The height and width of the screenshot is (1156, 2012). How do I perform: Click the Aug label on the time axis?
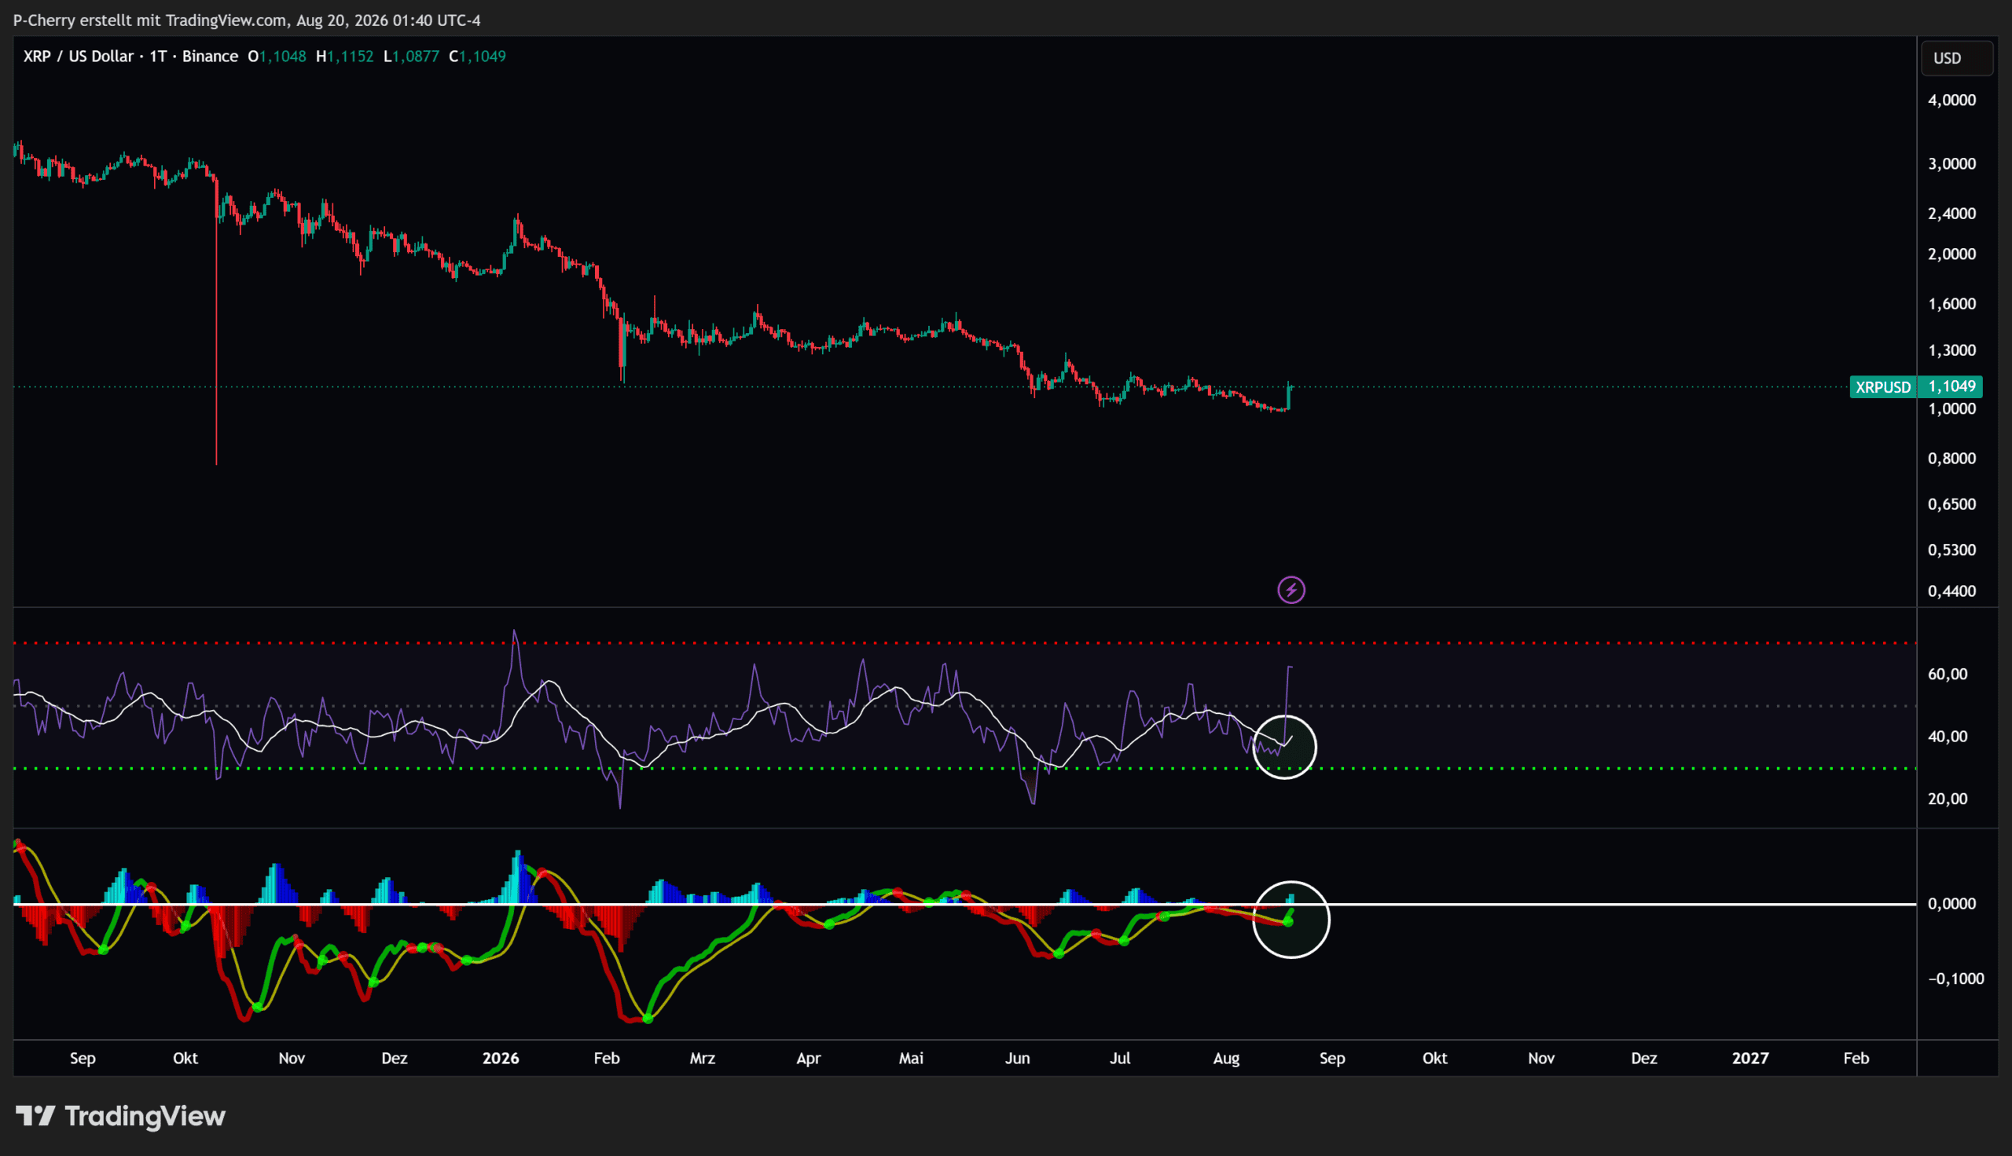1226,1059
